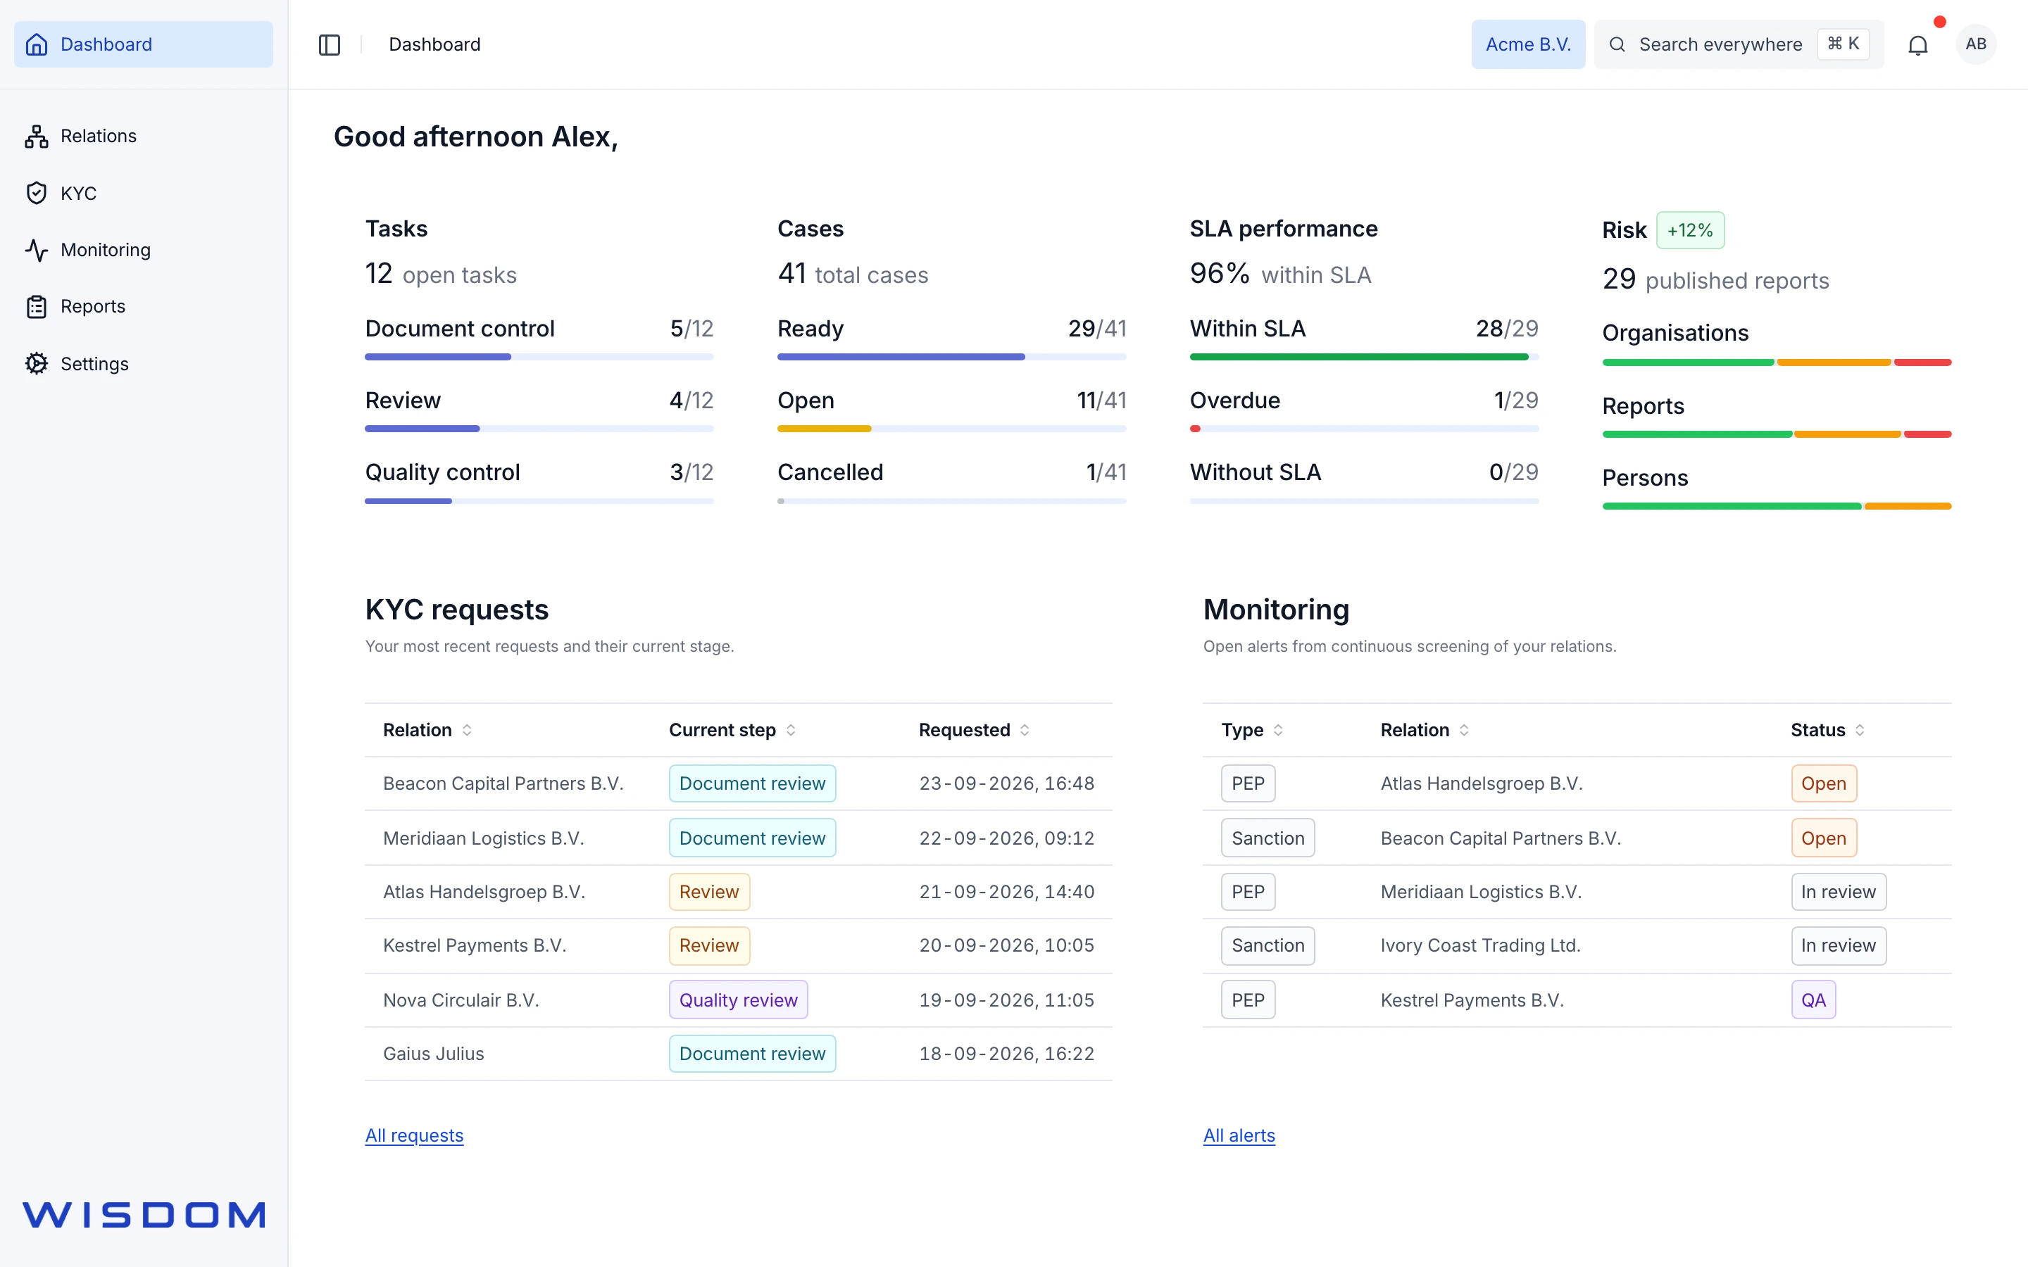Open the Relations menu item
The image size is (2028, 1267).
point(144,136)
